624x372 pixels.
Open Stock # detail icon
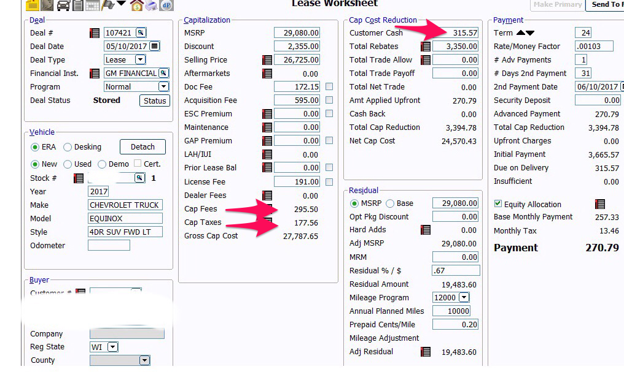pyautogui.click(x=79, y=178)
